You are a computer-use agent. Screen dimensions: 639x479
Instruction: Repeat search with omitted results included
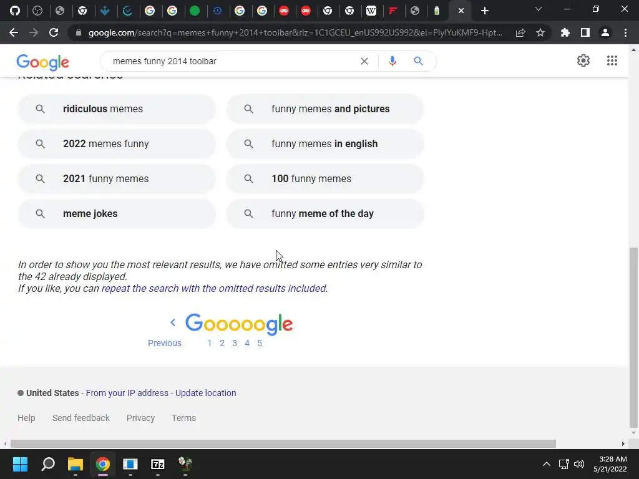pos(215,288)
